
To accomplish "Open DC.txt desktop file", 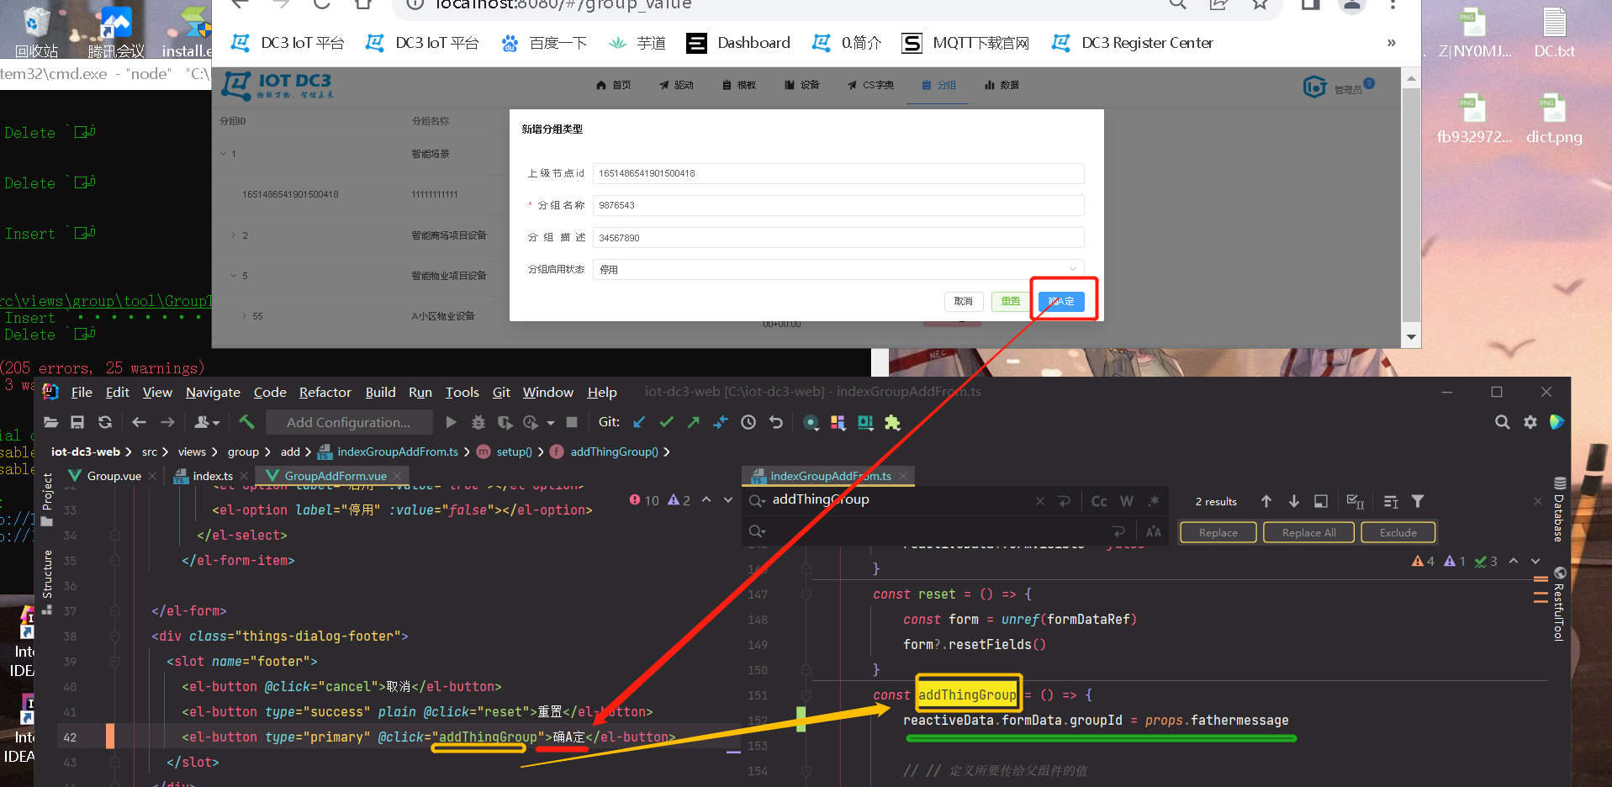I will pos(1554,34).
